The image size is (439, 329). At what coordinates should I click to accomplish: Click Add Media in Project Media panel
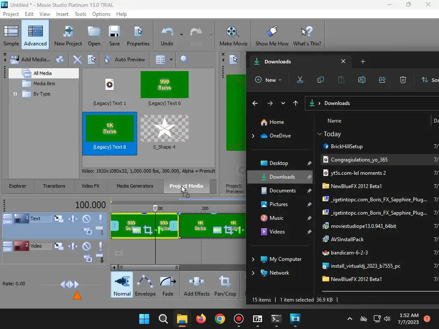click(30, 59)
